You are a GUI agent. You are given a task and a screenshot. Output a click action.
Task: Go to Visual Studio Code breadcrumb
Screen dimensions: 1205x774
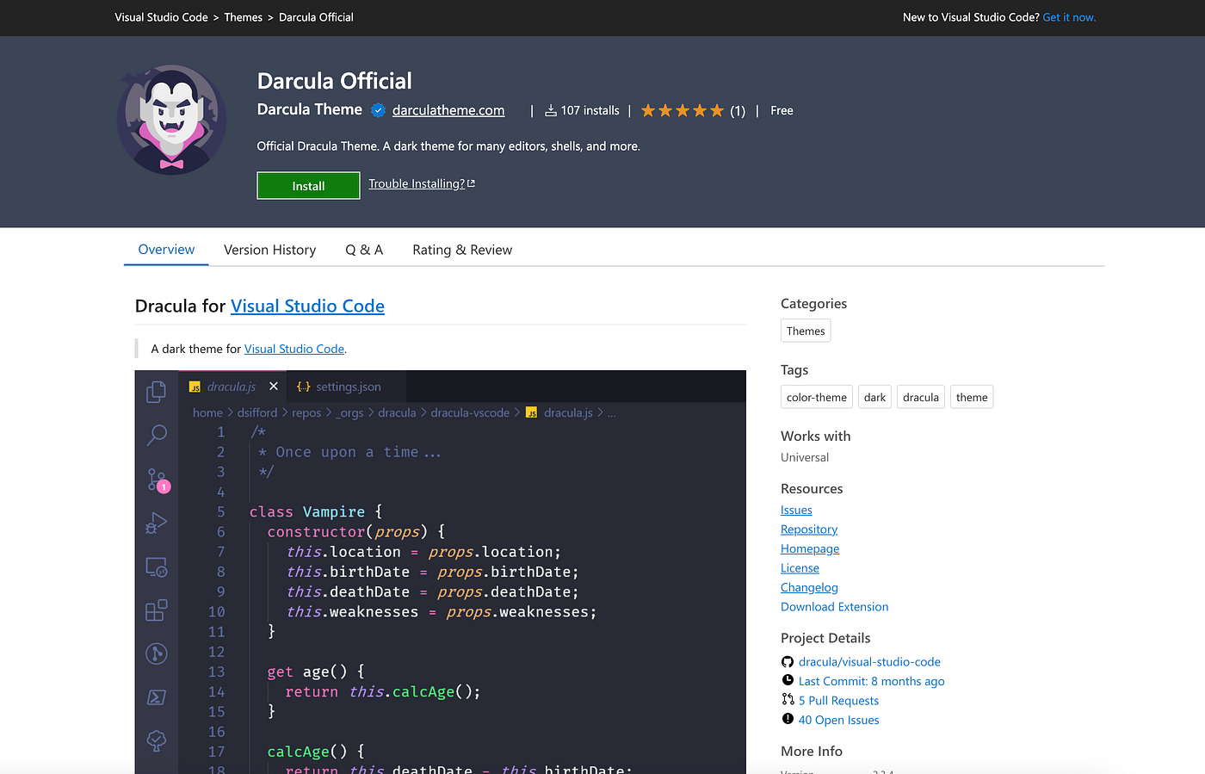[x=161, y=17]
